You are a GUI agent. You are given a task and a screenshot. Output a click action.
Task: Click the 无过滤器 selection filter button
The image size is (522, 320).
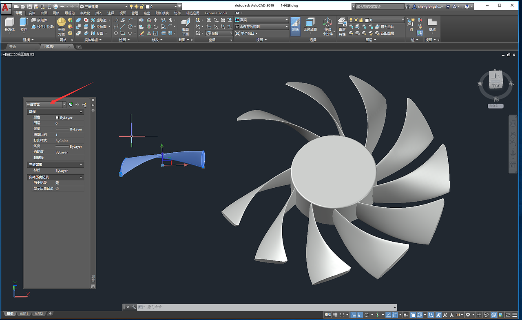(310, 24)
